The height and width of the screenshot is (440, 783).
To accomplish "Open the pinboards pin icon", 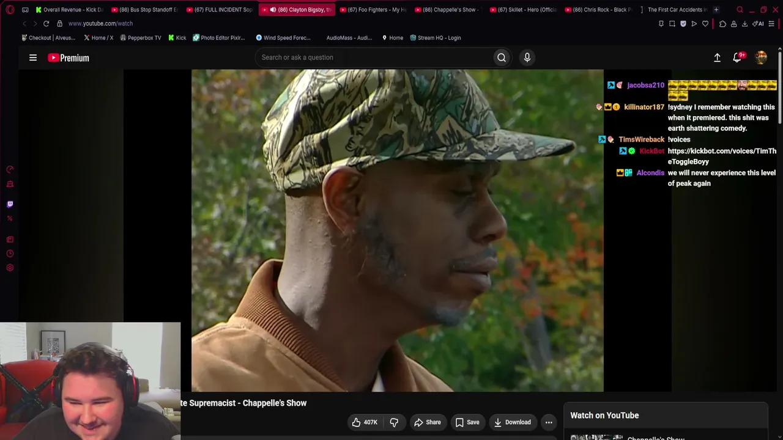I will pos(661,24).
